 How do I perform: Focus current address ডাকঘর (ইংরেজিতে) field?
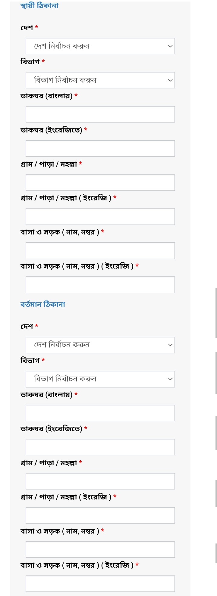(100, 447)
